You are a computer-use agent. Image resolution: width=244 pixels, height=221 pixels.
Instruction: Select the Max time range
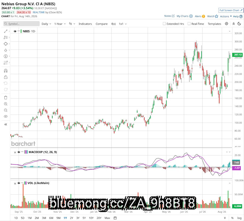(x=107, y=218)
